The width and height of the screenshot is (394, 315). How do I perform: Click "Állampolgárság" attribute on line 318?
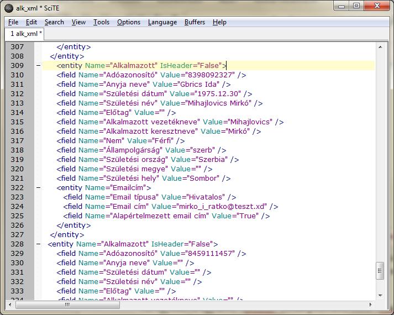pyautogui.click(x=133, y=150)
